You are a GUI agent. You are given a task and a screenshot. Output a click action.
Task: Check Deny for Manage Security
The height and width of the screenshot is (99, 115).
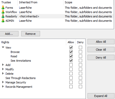point(80,82)
